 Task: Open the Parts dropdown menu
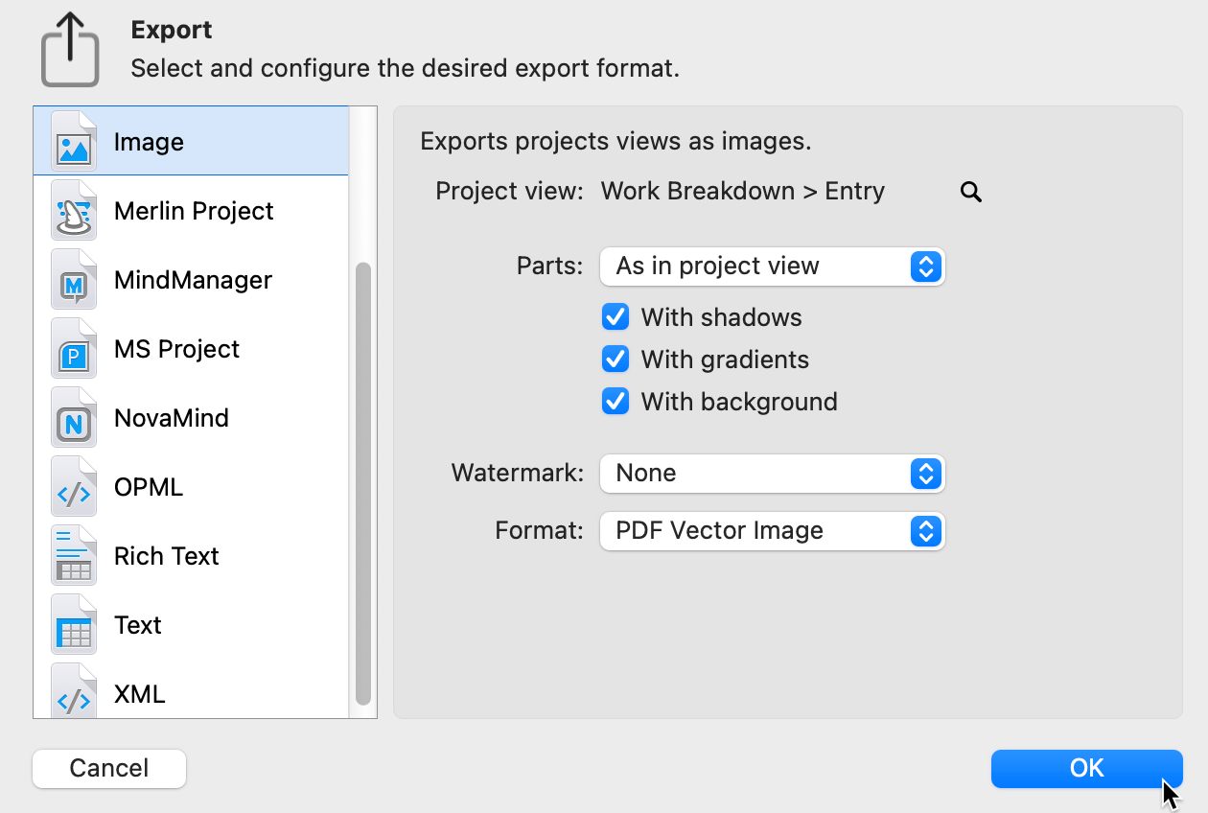pyautogui.click(x=772, y=267)
